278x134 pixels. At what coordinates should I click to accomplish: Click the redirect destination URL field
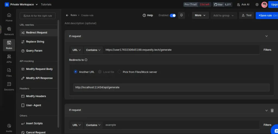coord(171,87)
